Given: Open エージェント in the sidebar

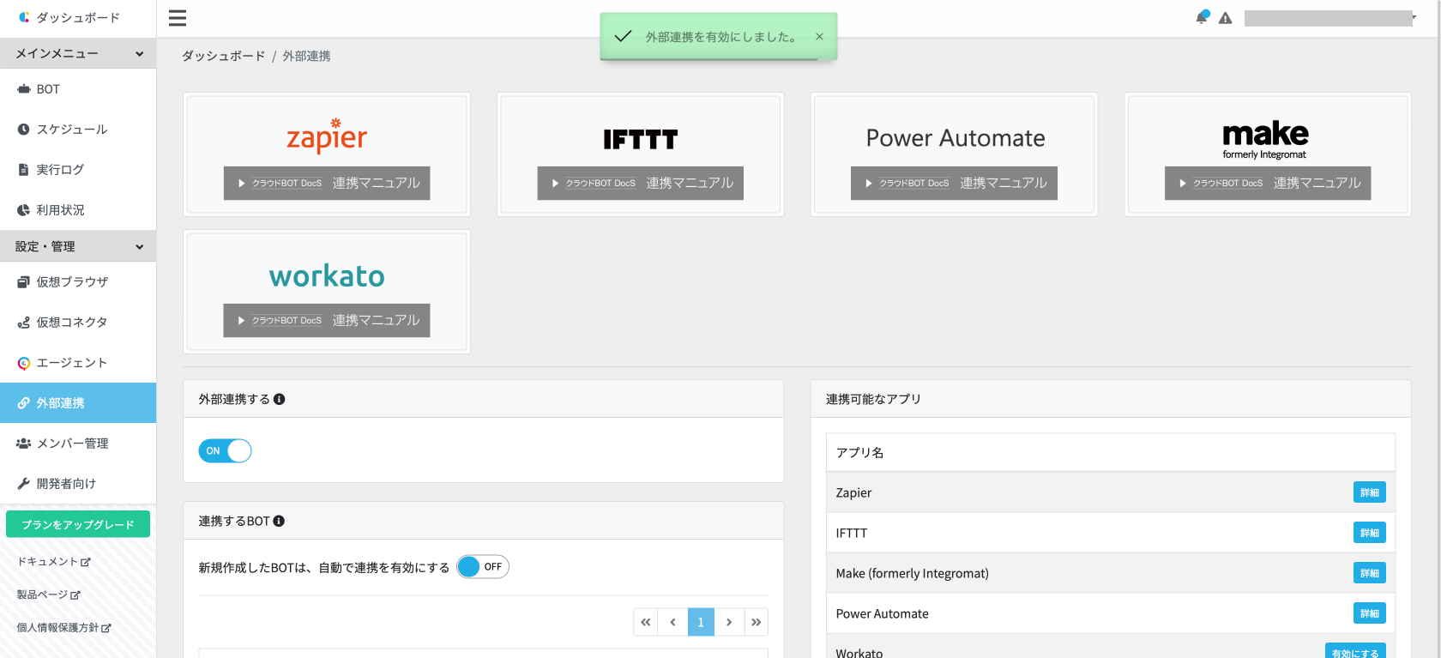Looking at the screenshot, I should (x=78, y=363).
